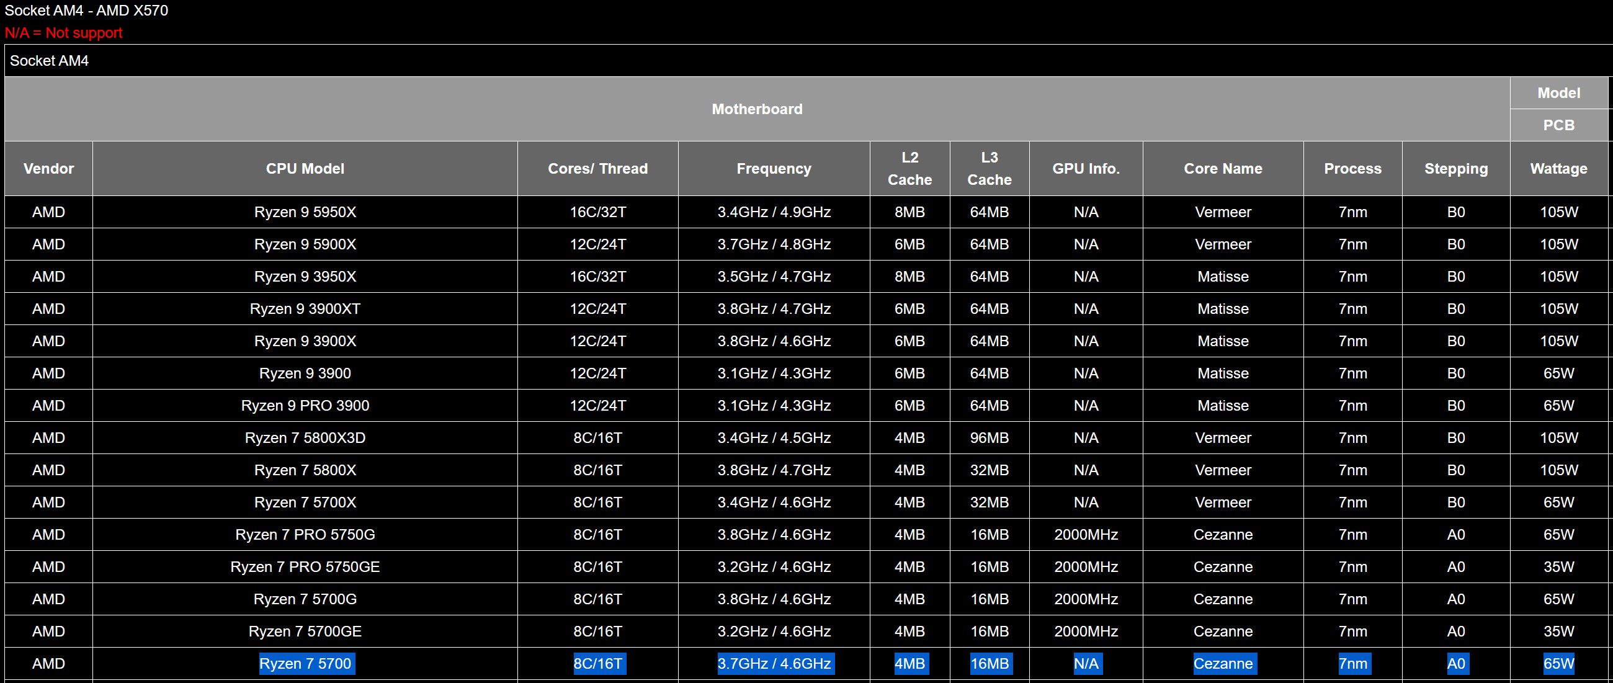Click the Model header cell

click(x=1559, y=92)
